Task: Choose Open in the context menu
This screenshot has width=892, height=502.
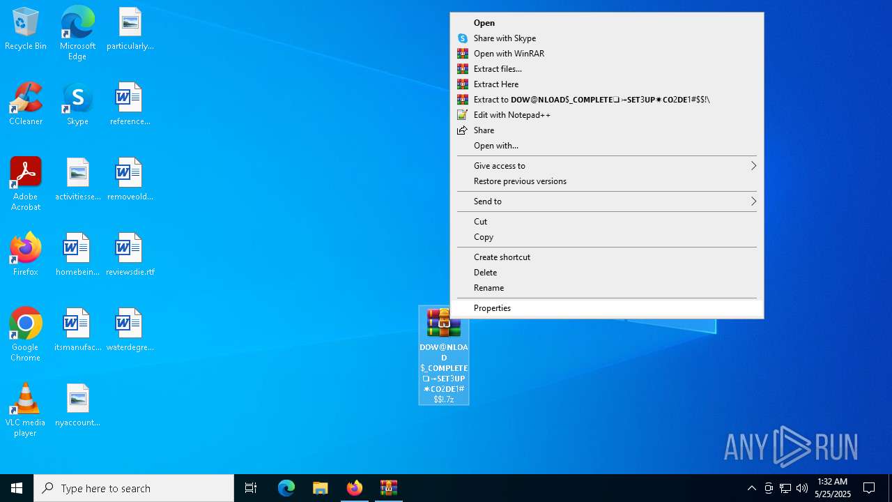Action: point(607,23)
